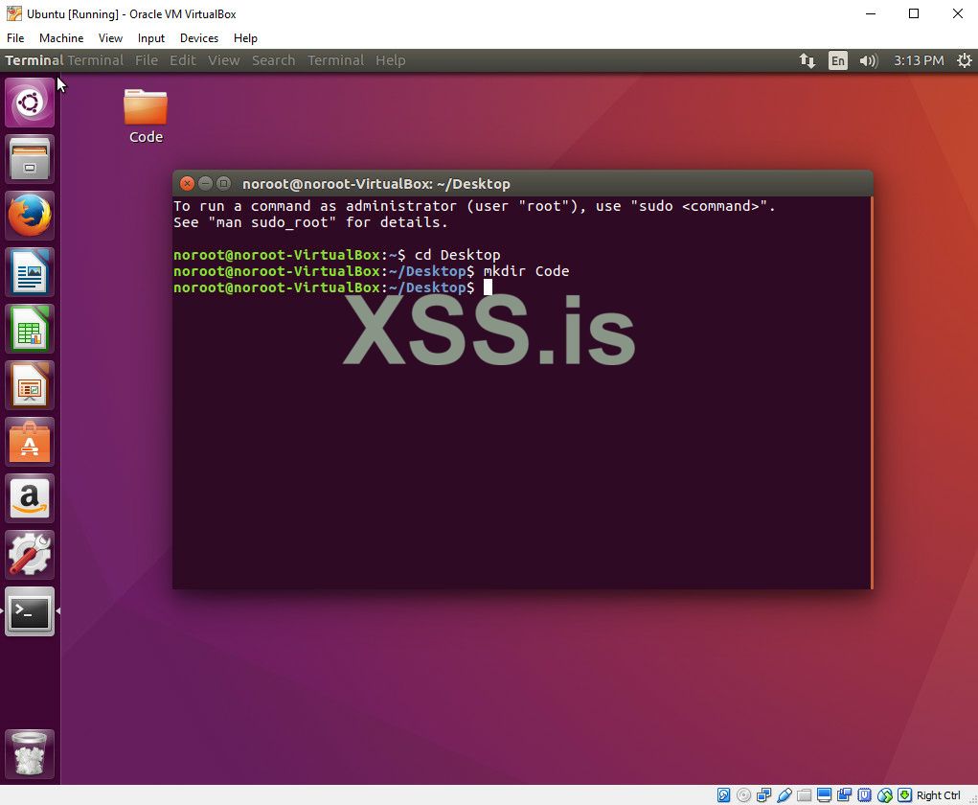The width and height of the screenshot is (978, 805).
Task: Launch LibreOffice Impress presentation
Action: 30,385
